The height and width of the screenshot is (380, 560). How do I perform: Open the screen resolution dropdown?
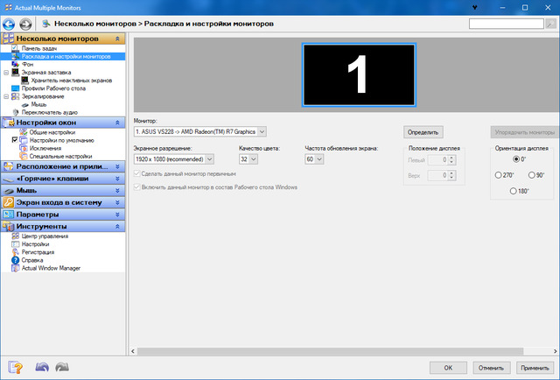[x=174, y=159]
